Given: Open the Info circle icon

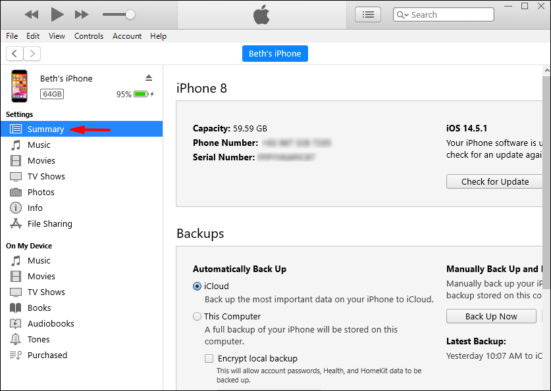Looking at the screenshot, I should [x=15, y=208].
